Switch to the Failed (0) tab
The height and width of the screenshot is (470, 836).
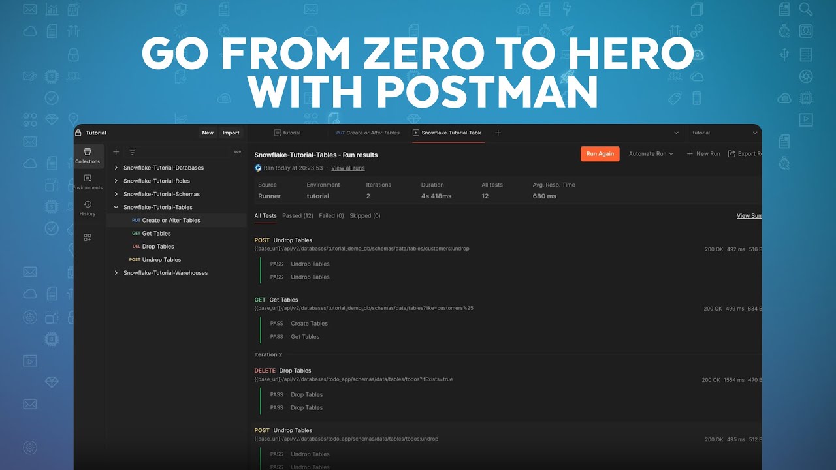(x=331, y=215)
